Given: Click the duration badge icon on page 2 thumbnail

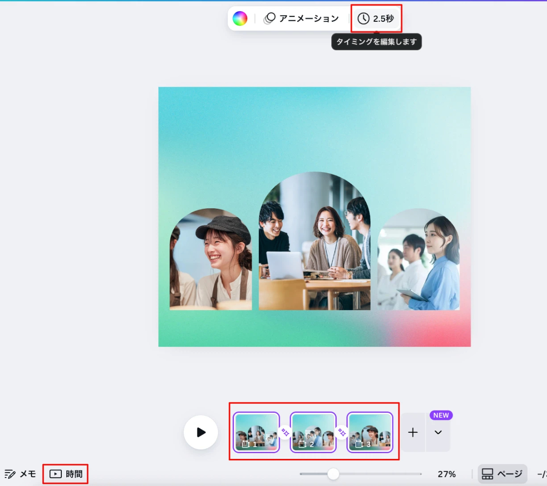Looking at the screenshot, I should (x=302, y=444).
